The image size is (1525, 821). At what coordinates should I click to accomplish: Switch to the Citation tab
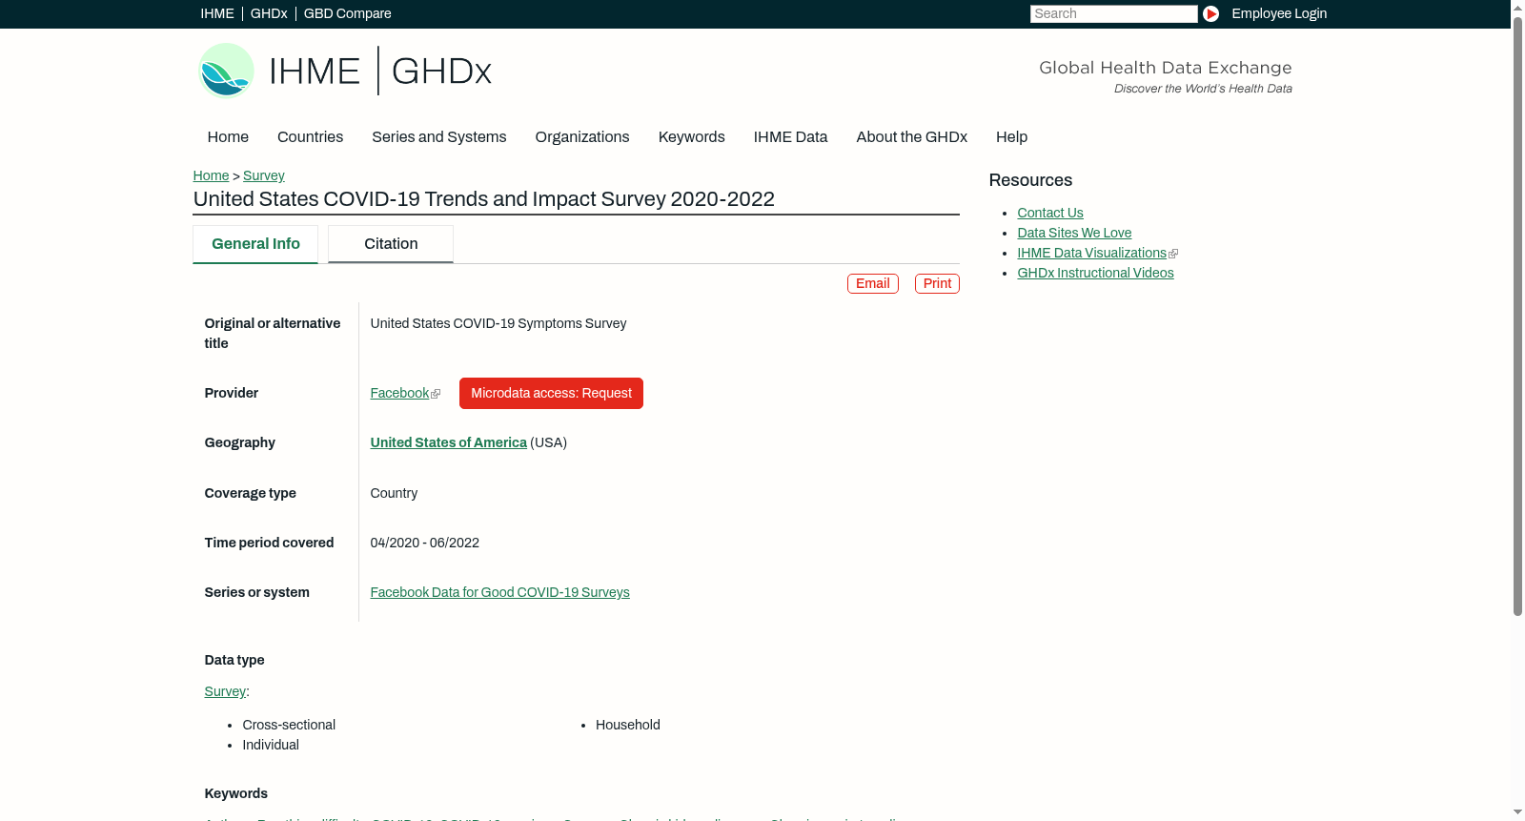point(391,244)
